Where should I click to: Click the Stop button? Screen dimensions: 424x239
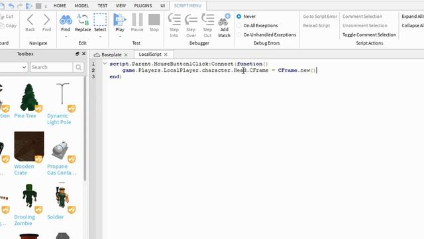[x=154, y=23]
